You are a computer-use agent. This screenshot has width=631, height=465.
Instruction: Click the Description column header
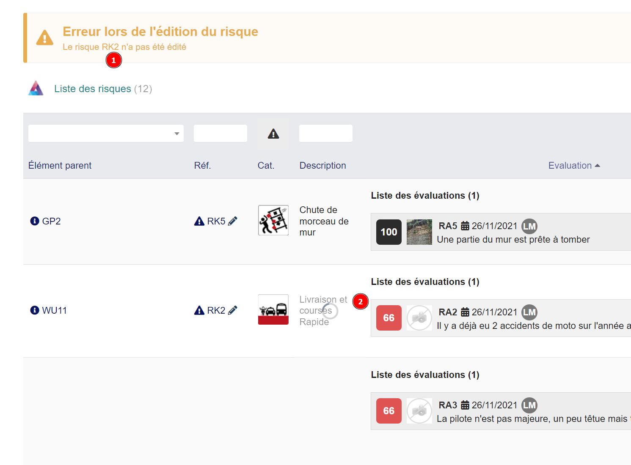[x=322, y=165]
